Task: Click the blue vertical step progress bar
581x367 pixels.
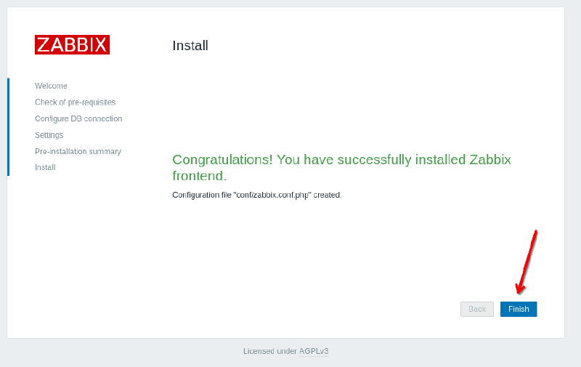Action: pos(8,126)
